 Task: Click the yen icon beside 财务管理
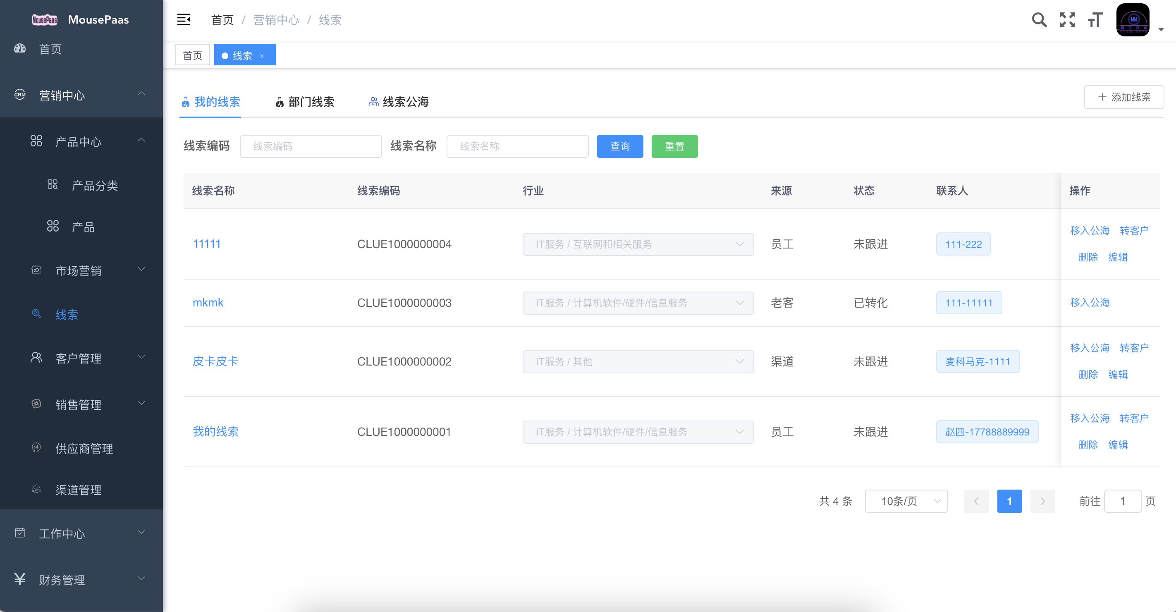coord(19,579)
